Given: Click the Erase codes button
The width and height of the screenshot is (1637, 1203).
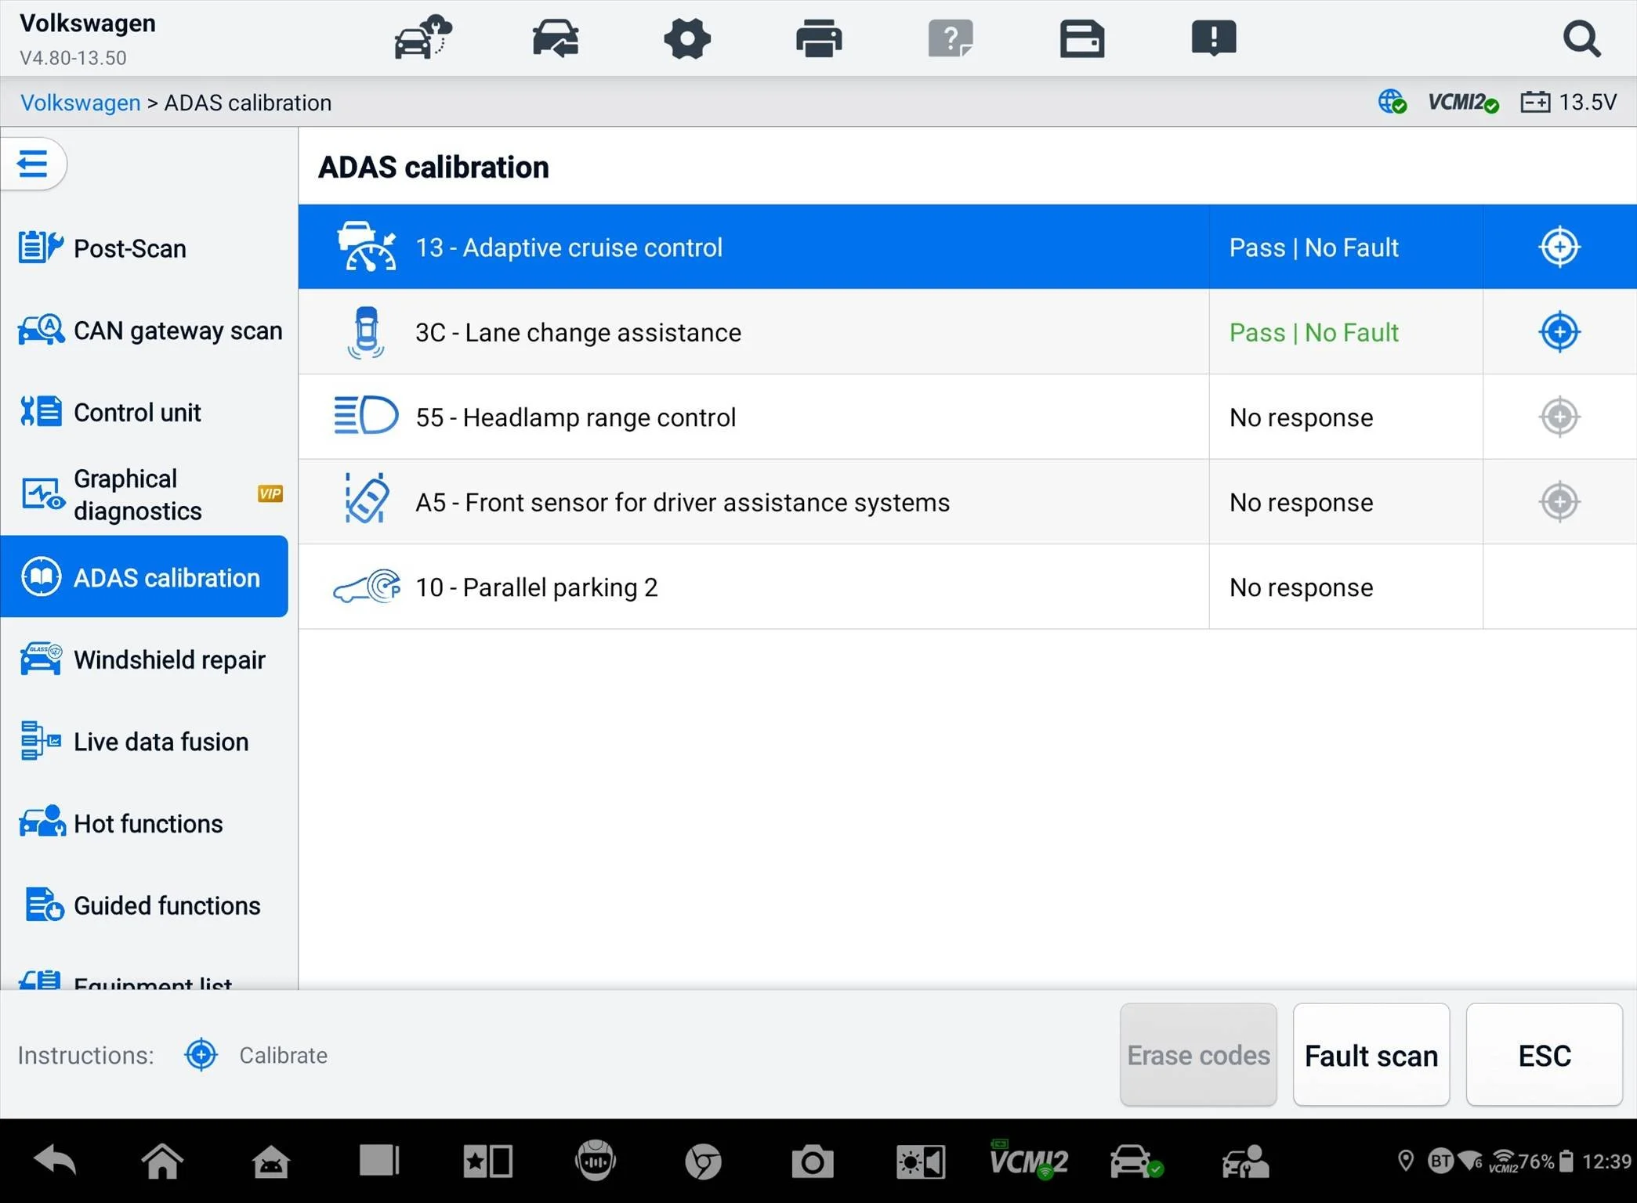Looking at the screenshot, I should click(x=1198, y=1055).
